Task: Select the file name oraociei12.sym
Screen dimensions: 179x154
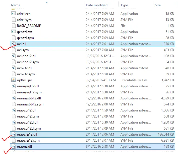Action: click(x=28, y=140)
